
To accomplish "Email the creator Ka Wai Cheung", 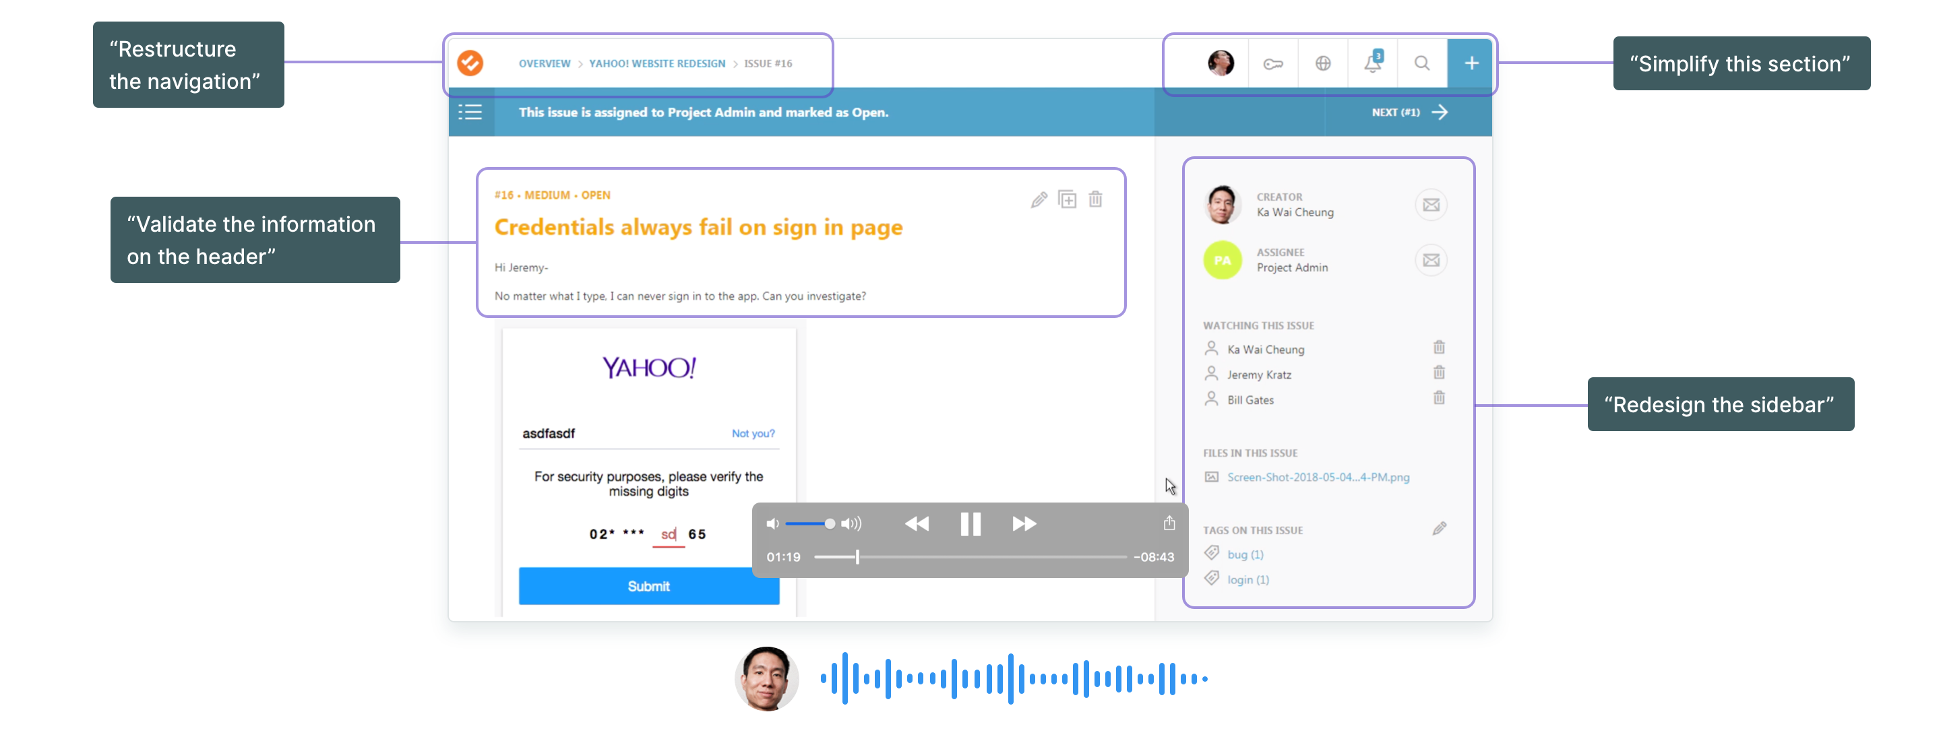I will pyautogui.click(x=1430, y=205).
